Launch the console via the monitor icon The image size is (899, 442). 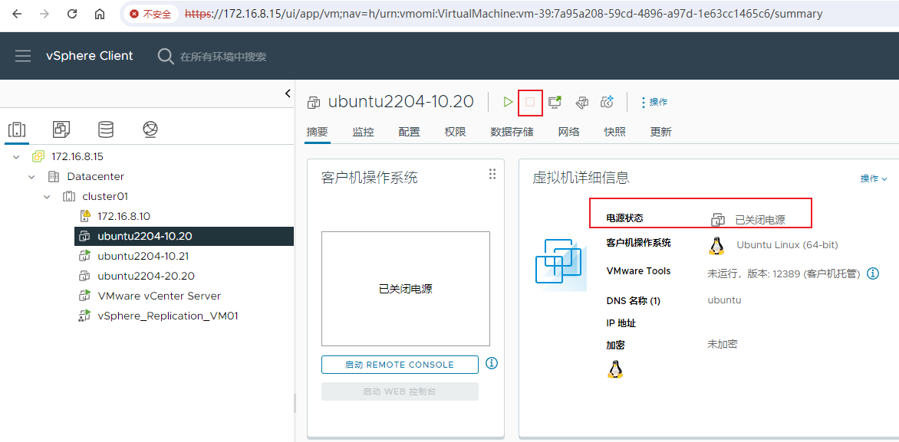pyautogui.click(x=555, y=102)
